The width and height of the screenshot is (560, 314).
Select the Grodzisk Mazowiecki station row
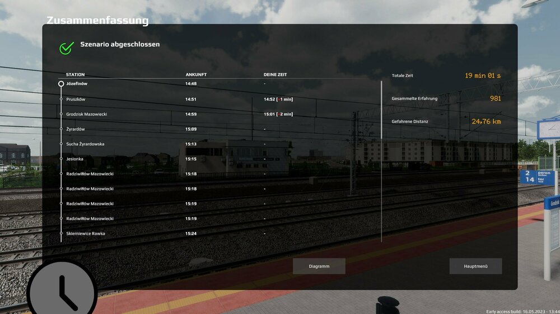pos(218,115)
